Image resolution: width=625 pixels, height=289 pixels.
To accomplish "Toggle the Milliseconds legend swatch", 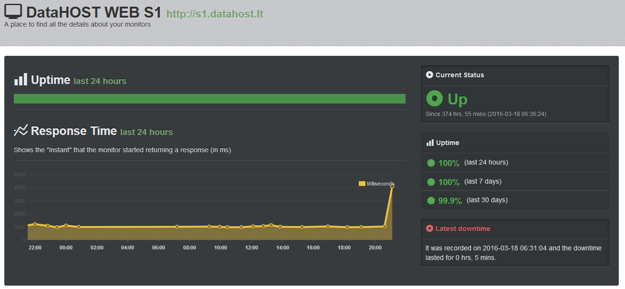I will 362,184.
